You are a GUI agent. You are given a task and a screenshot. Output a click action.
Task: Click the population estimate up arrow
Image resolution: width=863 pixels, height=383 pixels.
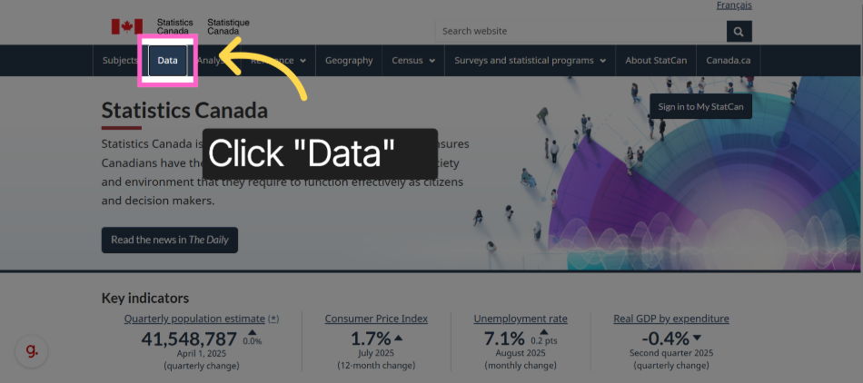tap(252, 332)
